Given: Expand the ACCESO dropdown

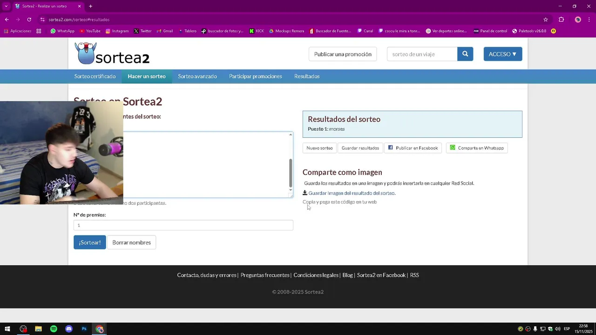Looking at the screenshot, I should (x=503, y=54).
